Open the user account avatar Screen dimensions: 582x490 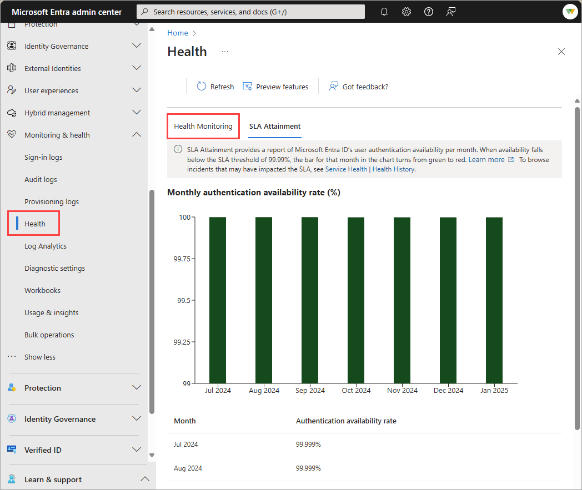click(x=570, y=12)
